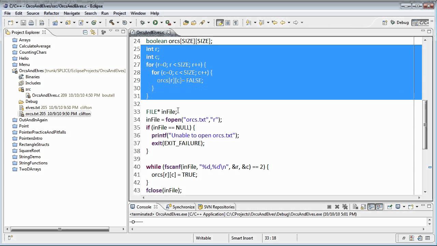The image size is (437, 246).
Task: Toggle Show Whitespace Characters pilcrow
Action: click(x=236, y=23)
